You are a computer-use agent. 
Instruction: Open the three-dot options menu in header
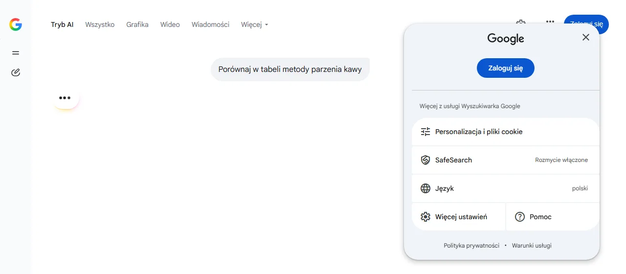[x=550, y=22]
